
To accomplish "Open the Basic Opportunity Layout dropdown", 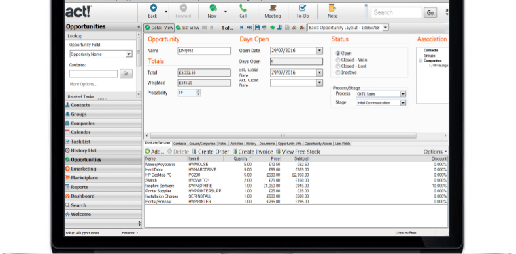I will point(385,28).
